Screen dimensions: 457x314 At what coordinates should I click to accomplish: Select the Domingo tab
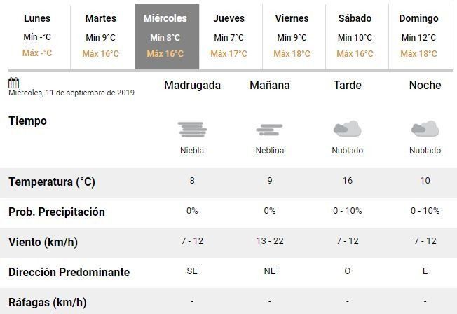click(x=418, y=36)
